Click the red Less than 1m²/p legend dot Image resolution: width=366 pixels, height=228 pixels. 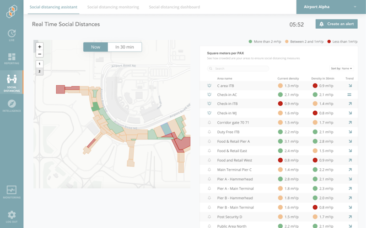(329, 41)
